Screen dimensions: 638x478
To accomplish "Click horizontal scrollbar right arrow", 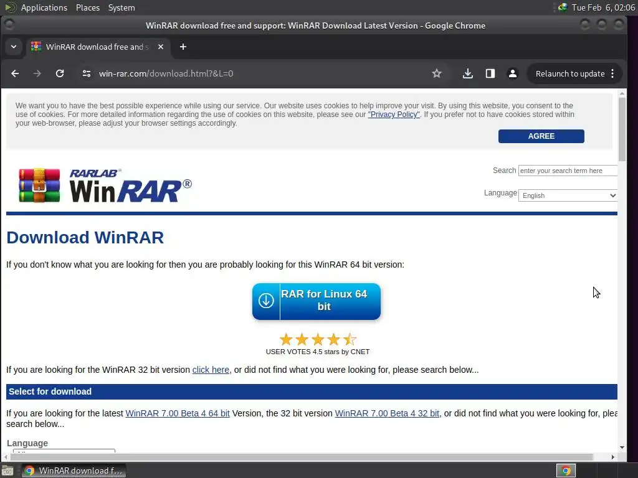I will [613, 457].
